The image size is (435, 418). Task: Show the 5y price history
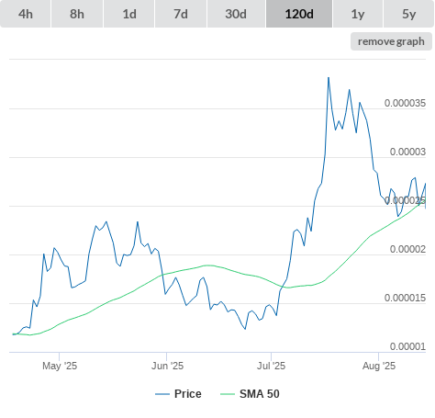click(408, 14)
